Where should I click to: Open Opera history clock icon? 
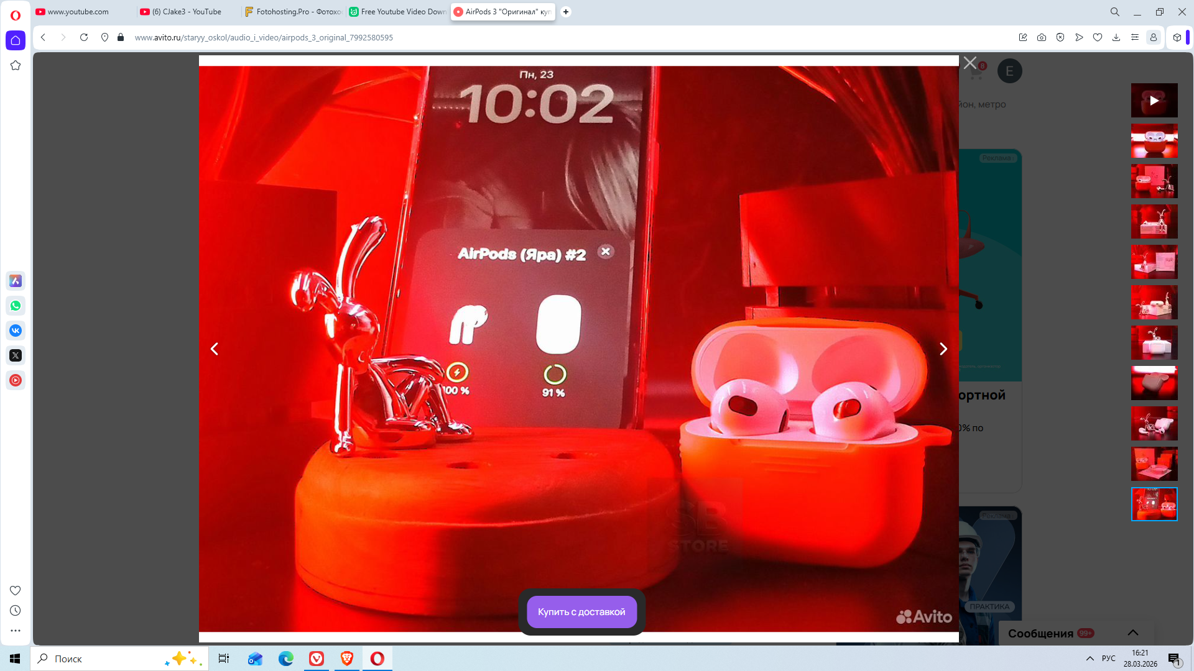(16, 611)
